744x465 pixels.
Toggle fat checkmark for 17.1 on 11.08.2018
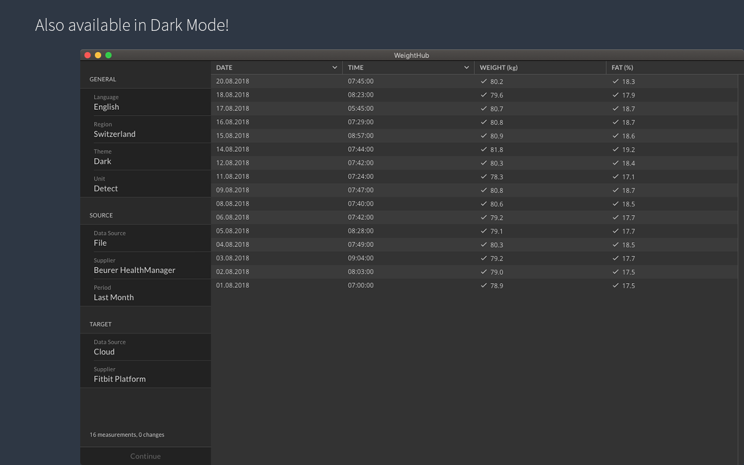tap(616, 177)
